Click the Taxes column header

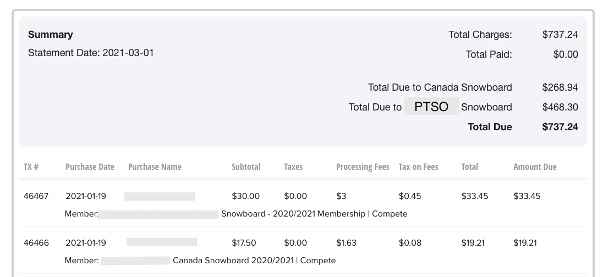click(x=293, y=167)
